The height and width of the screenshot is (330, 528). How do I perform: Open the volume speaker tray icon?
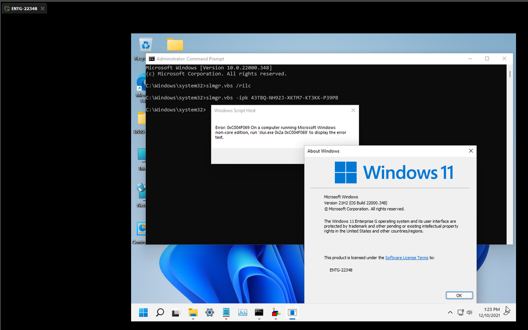coord(469,313)
